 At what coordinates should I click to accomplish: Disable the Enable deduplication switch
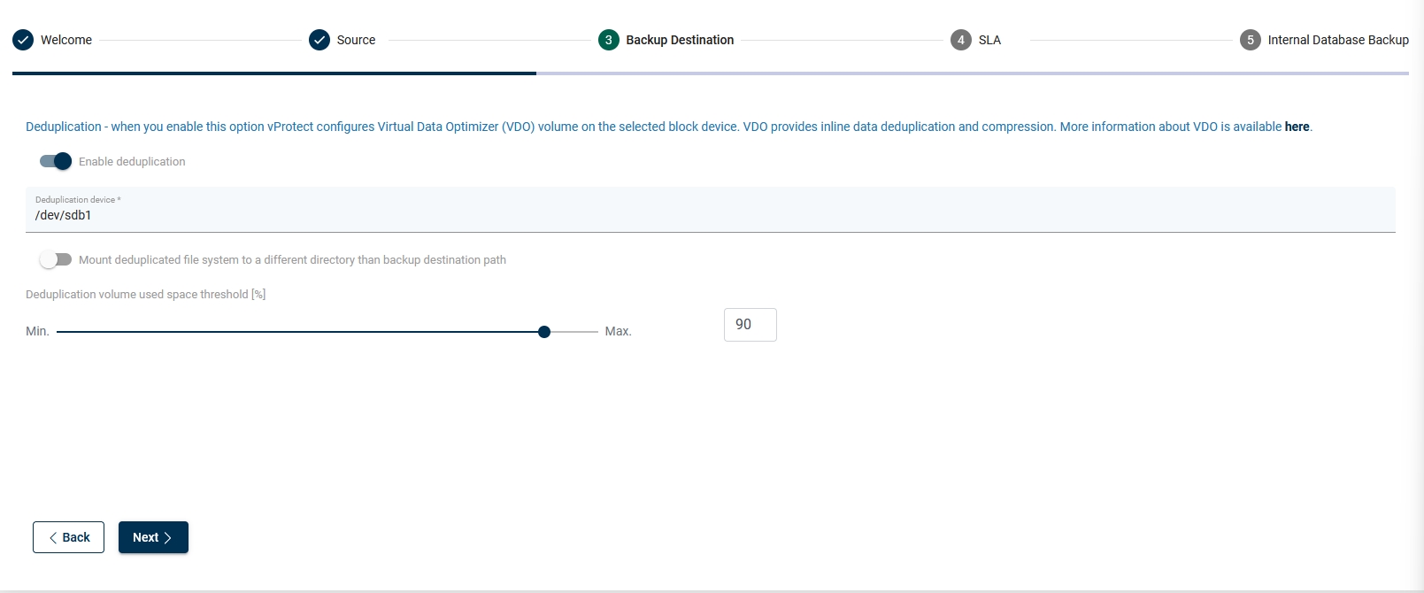(x=56, y=161)
